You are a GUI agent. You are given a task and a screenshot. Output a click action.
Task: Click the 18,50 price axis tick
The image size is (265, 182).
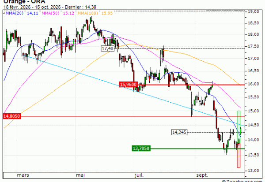coord(254,23)
